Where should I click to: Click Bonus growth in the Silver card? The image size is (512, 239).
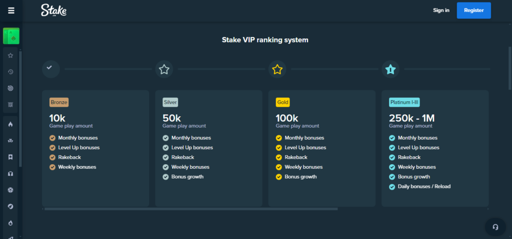point(187,177)
